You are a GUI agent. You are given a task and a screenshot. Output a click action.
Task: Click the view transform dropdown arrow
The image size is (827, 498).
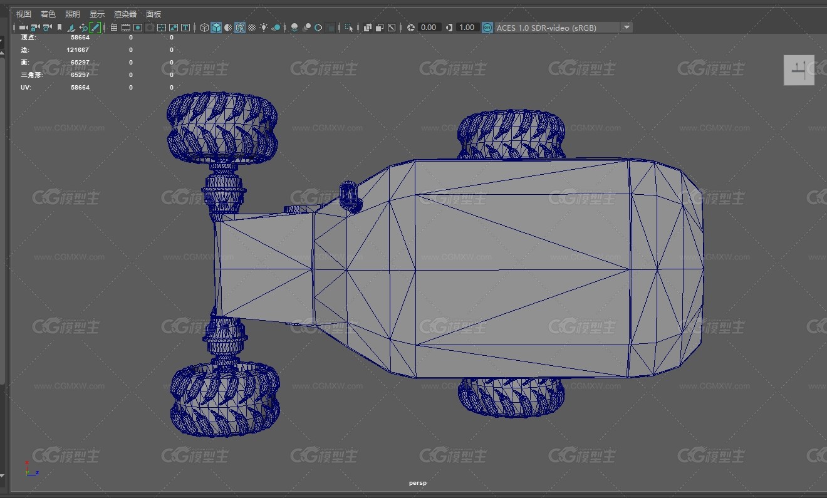pos(627,28)
